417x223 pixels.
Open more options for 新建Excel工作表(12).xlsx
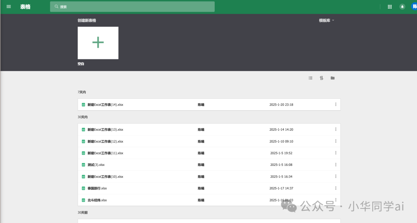pos(336,141)
